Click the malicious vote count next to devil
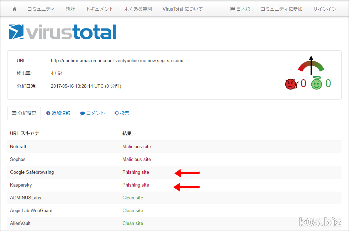Viewport: 349px width, 231px height. click(x=303, y=84)
